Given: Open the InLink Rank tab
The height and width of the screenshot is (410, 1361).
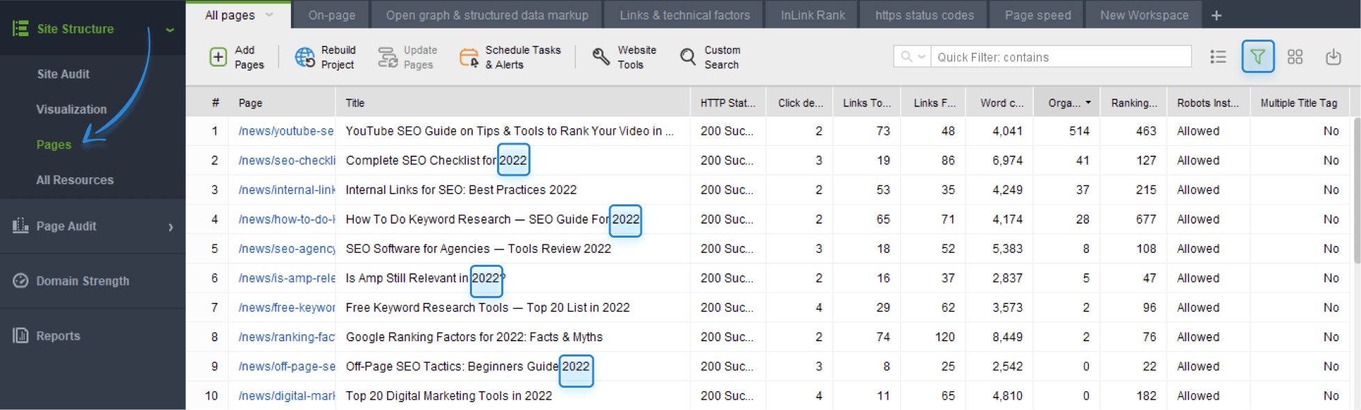Looking at the screenshot, I should coord(812,15).
